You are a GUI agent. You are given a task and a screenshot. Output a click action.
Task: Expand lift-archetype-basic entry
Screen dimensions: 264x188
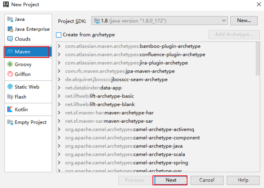click(59, 96)
